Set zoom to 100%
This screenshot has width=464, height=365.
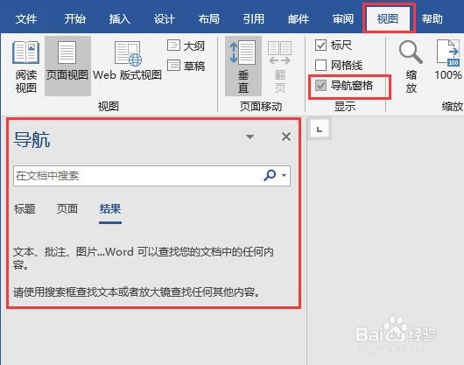(448, 60)
